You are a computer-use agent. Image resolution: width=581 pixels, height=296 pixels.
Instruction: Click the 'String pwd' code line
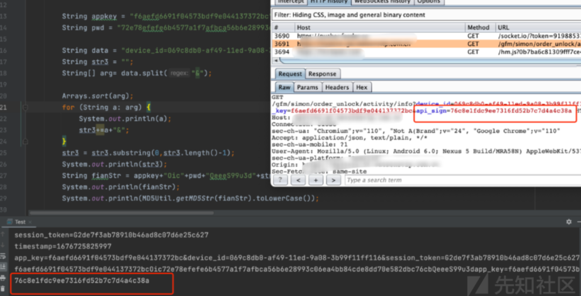coord(166,27)
